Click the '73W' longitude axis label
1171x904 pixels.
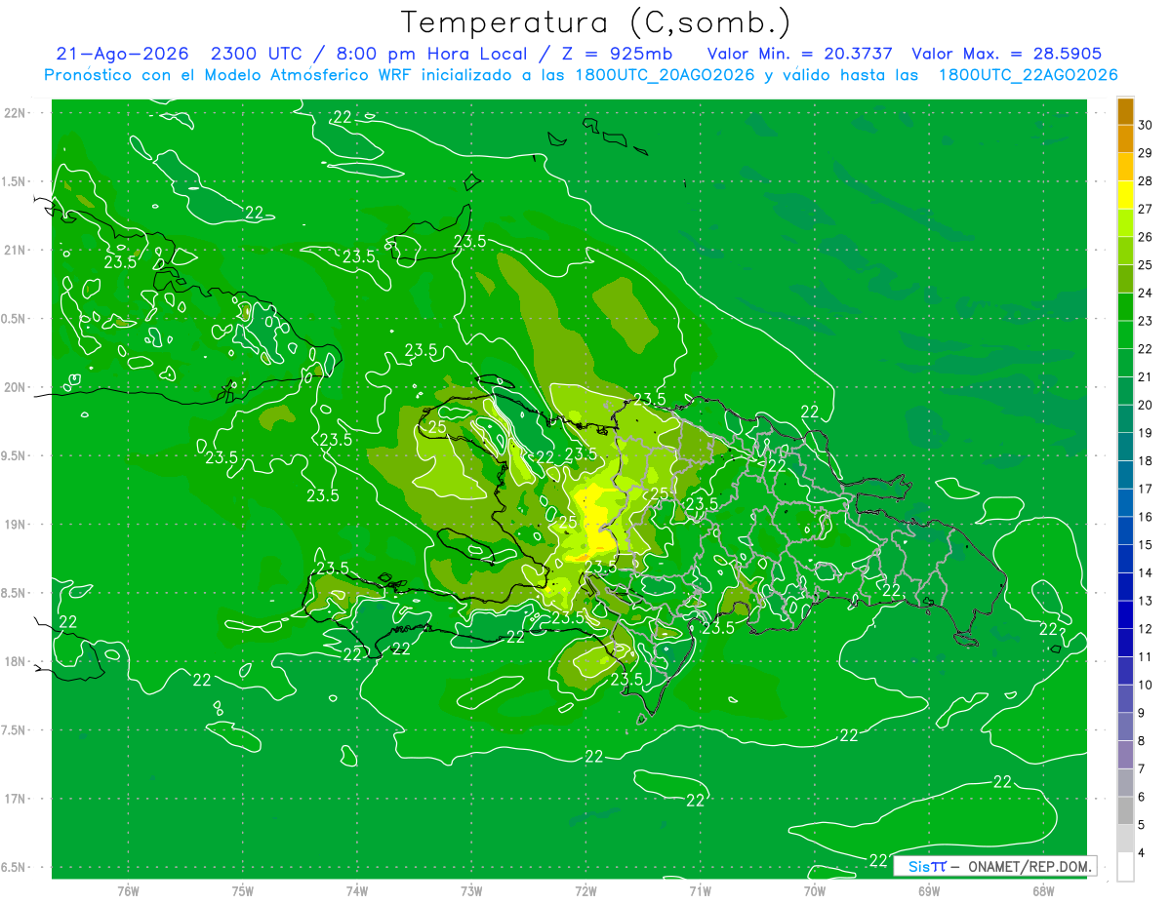471,890
